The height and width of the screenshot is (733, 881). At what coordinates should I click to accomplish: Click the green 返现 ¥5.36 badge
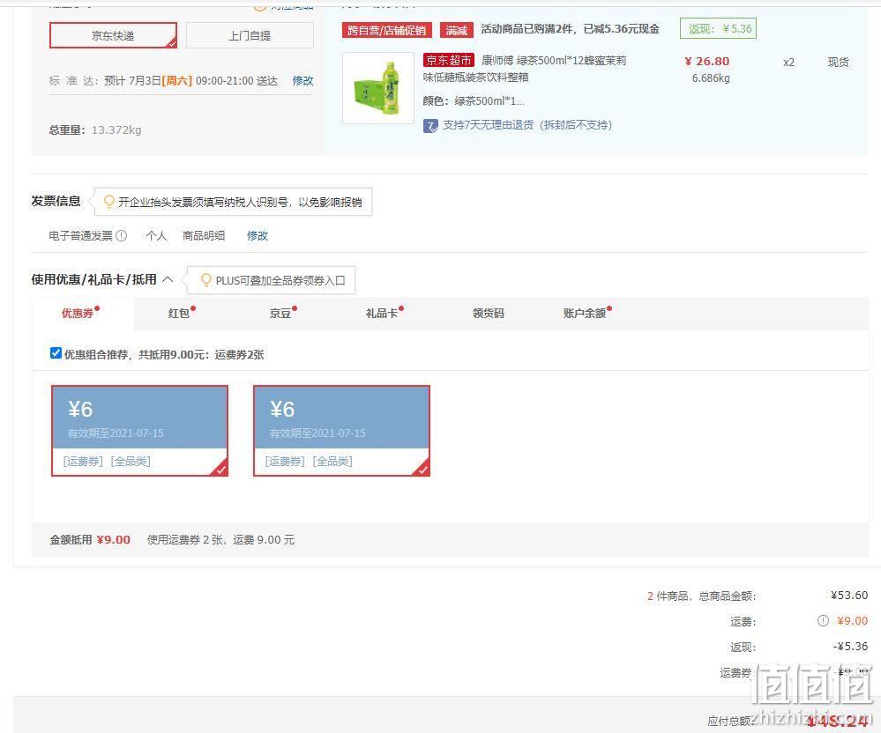point(718,28)
